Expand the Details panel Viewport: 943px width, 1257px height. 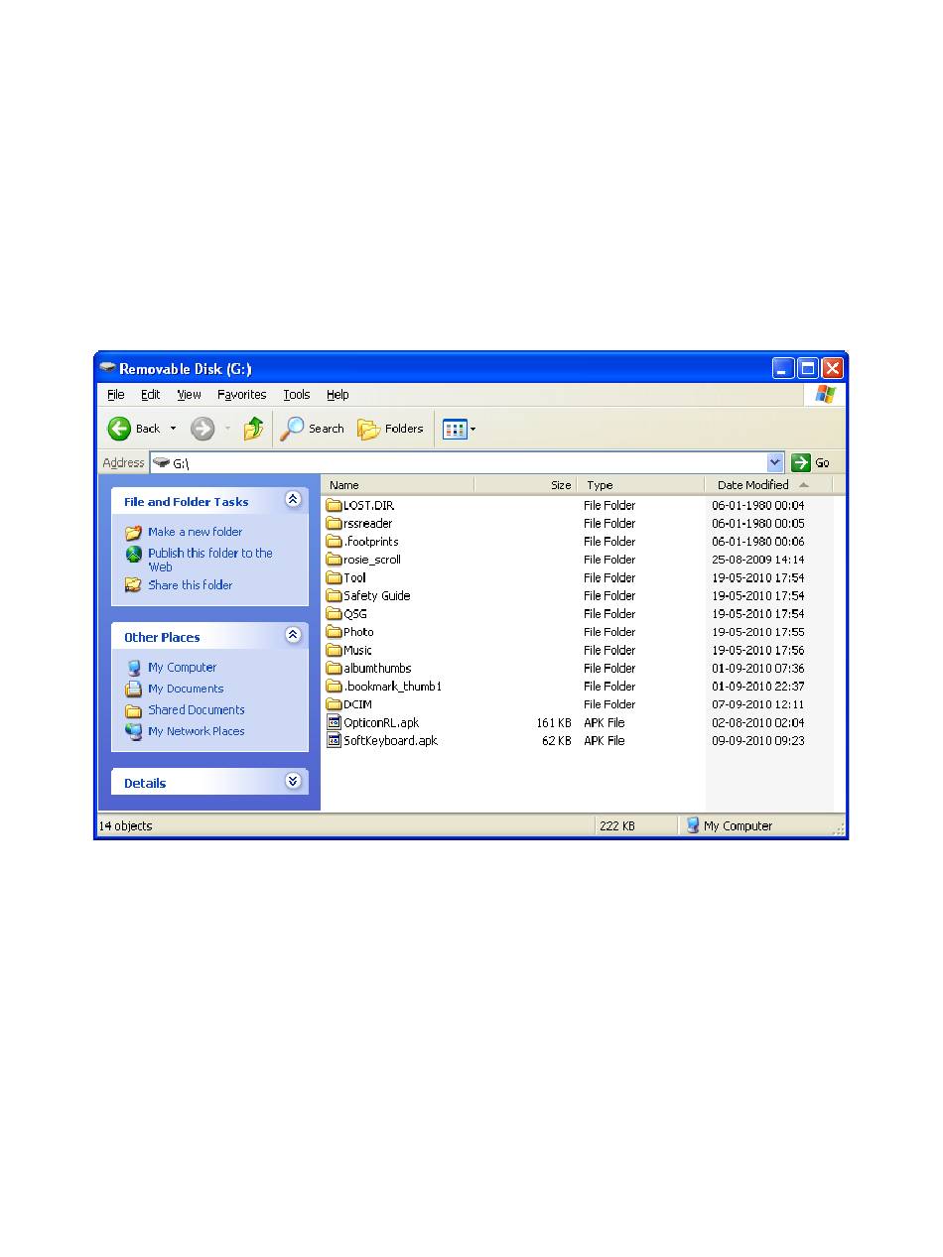click(293, 781)
